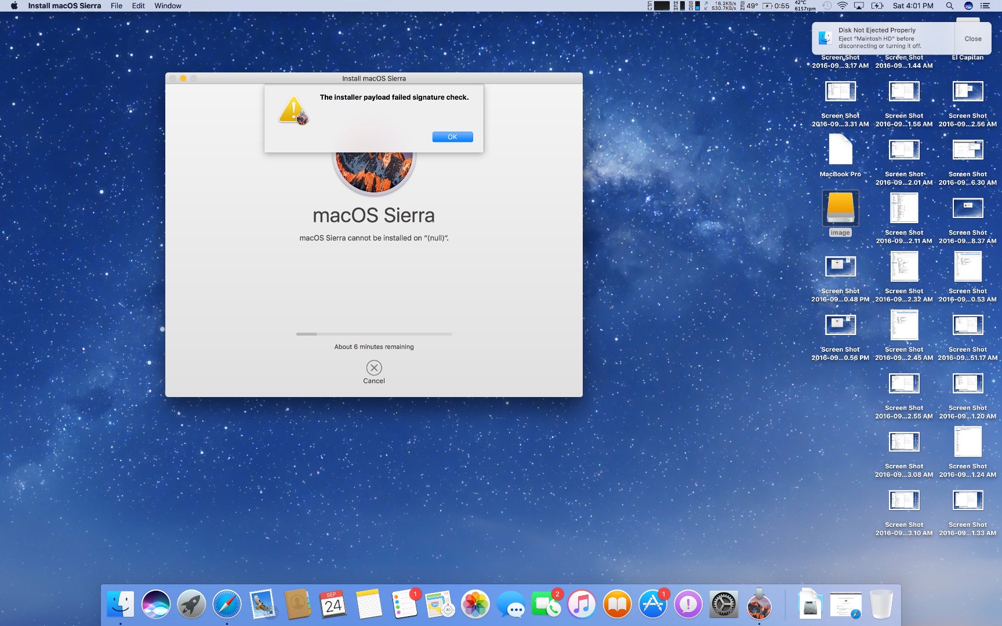Open Spotlight search in menu bar
The height and width of the screenshot is (626, 1002).
pyautogui.click(x=950, y=6)
